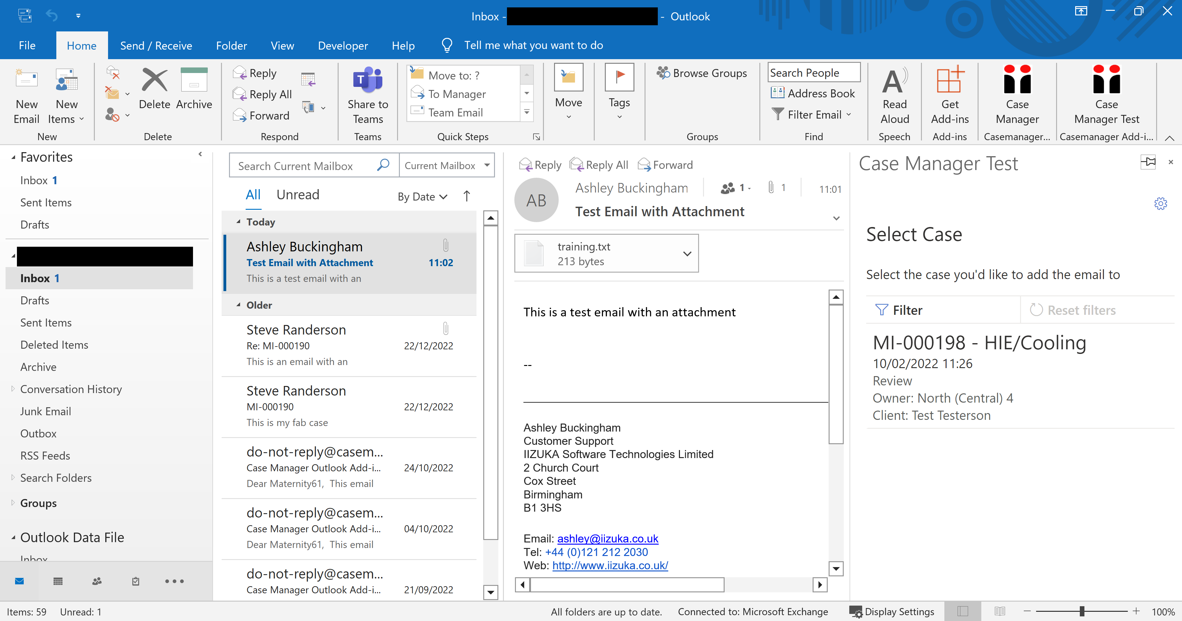Click the Mail icon in navigation bar
The height and width of the screenshot is (621, 1182).
point(19,582)
